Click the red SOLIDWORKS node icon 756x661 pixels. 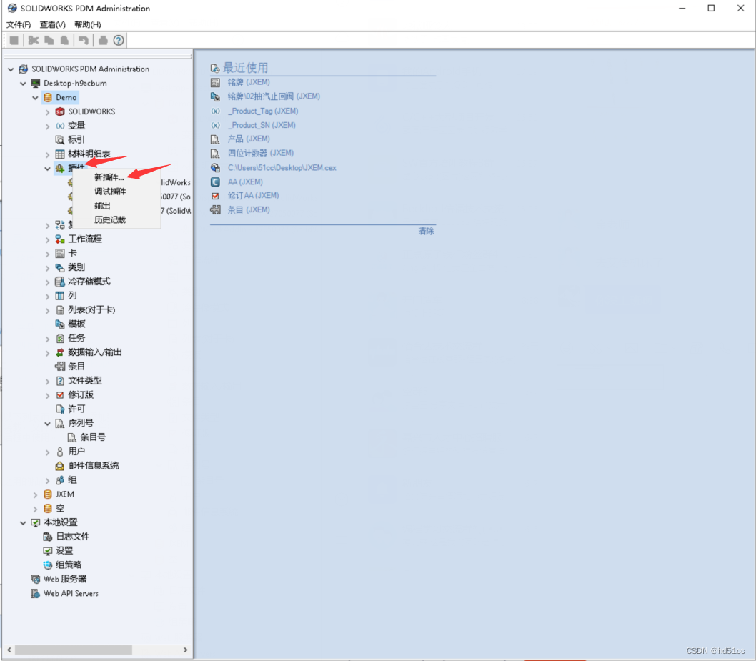coord(60,112)
